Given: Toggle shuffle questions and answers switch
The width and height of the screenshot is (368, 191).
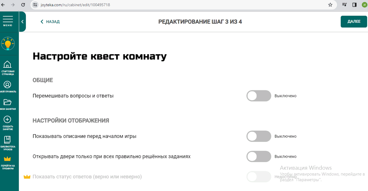Looking at the screenshot, I should click(x=258, y=96).
